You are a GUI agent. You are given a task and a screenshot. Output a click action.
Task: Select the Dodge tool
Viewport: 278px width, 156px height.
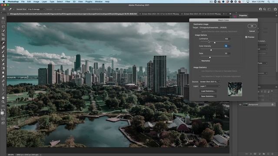coord(3,77)
